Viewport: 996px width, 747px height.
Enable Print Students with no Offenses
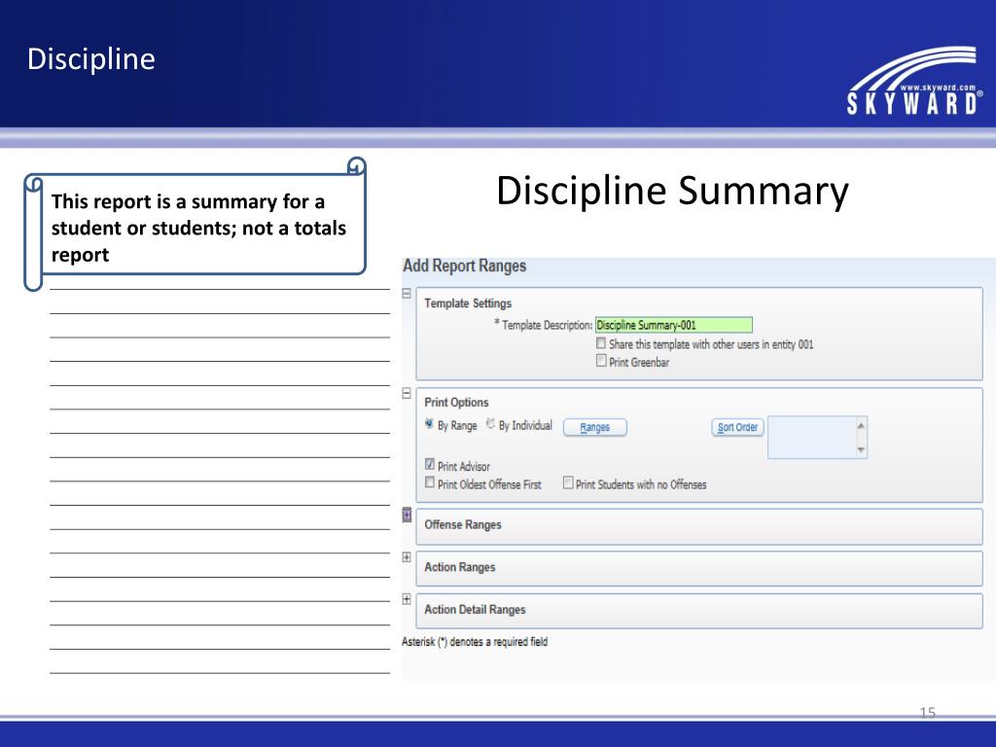click(568, 482)
